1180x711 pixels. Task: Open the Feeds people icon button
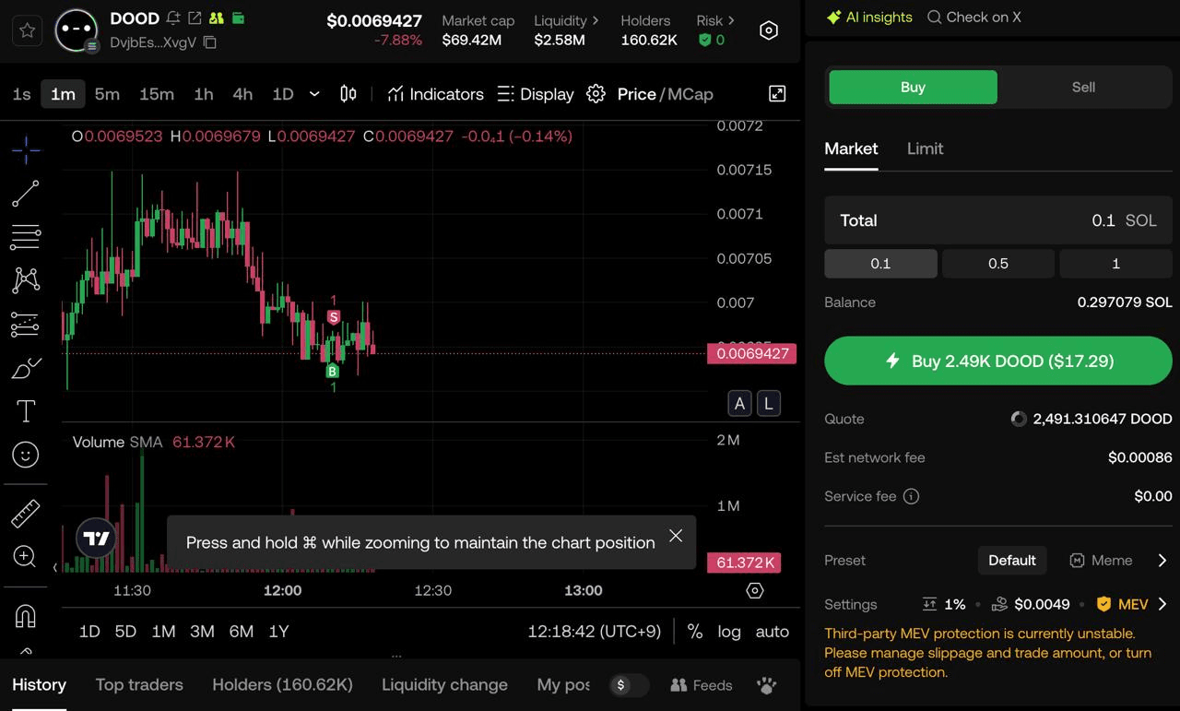coord(702,685)
